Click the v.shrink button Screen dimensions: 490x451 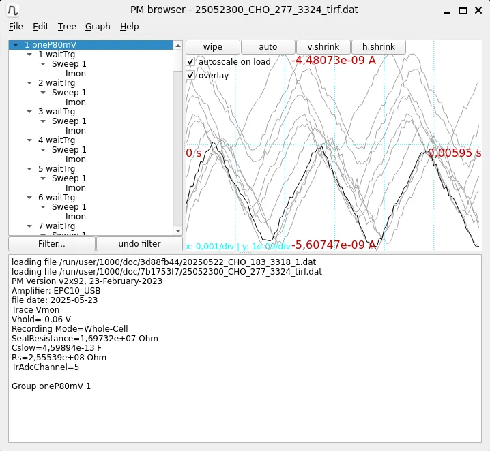pyautogui.click(x=323, y=47)
